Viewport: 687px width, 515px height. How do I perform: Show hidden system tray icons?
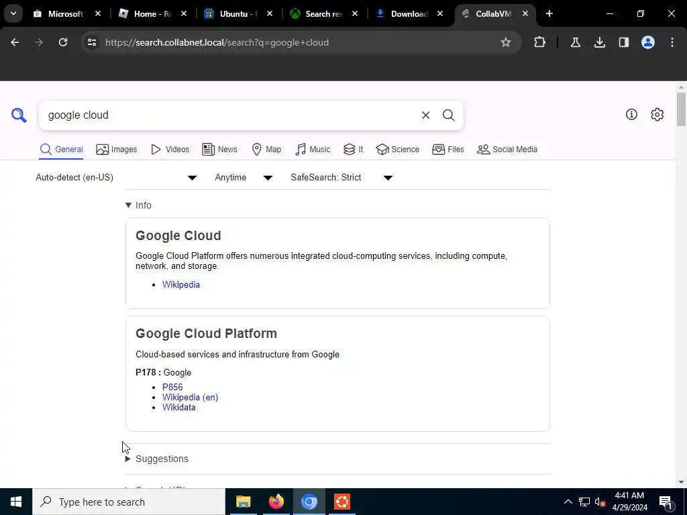click(x=568, y=502)
